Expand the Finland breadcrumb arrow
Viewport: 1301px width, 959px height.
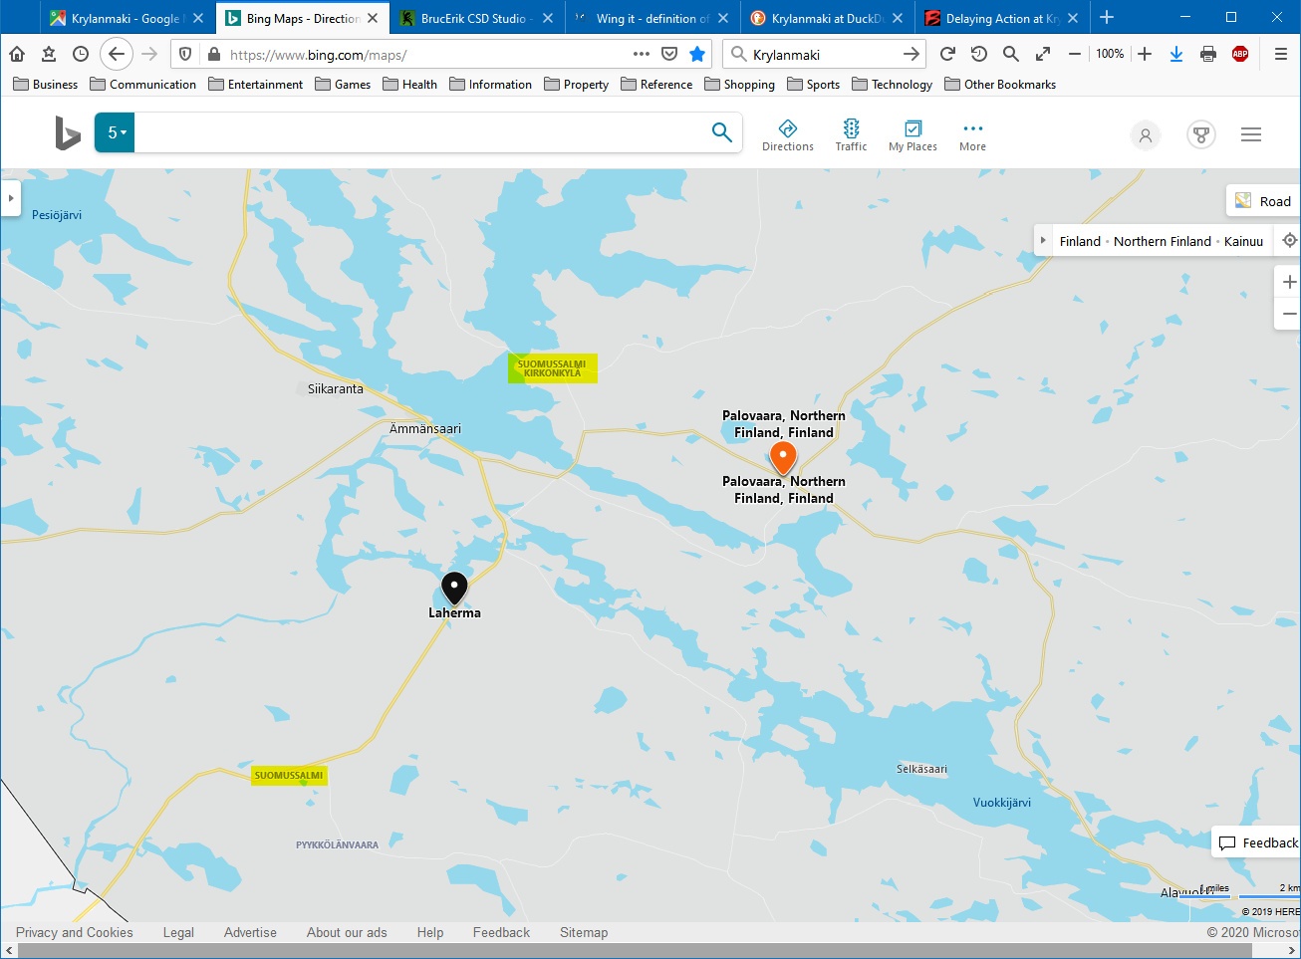[1043, 241]
